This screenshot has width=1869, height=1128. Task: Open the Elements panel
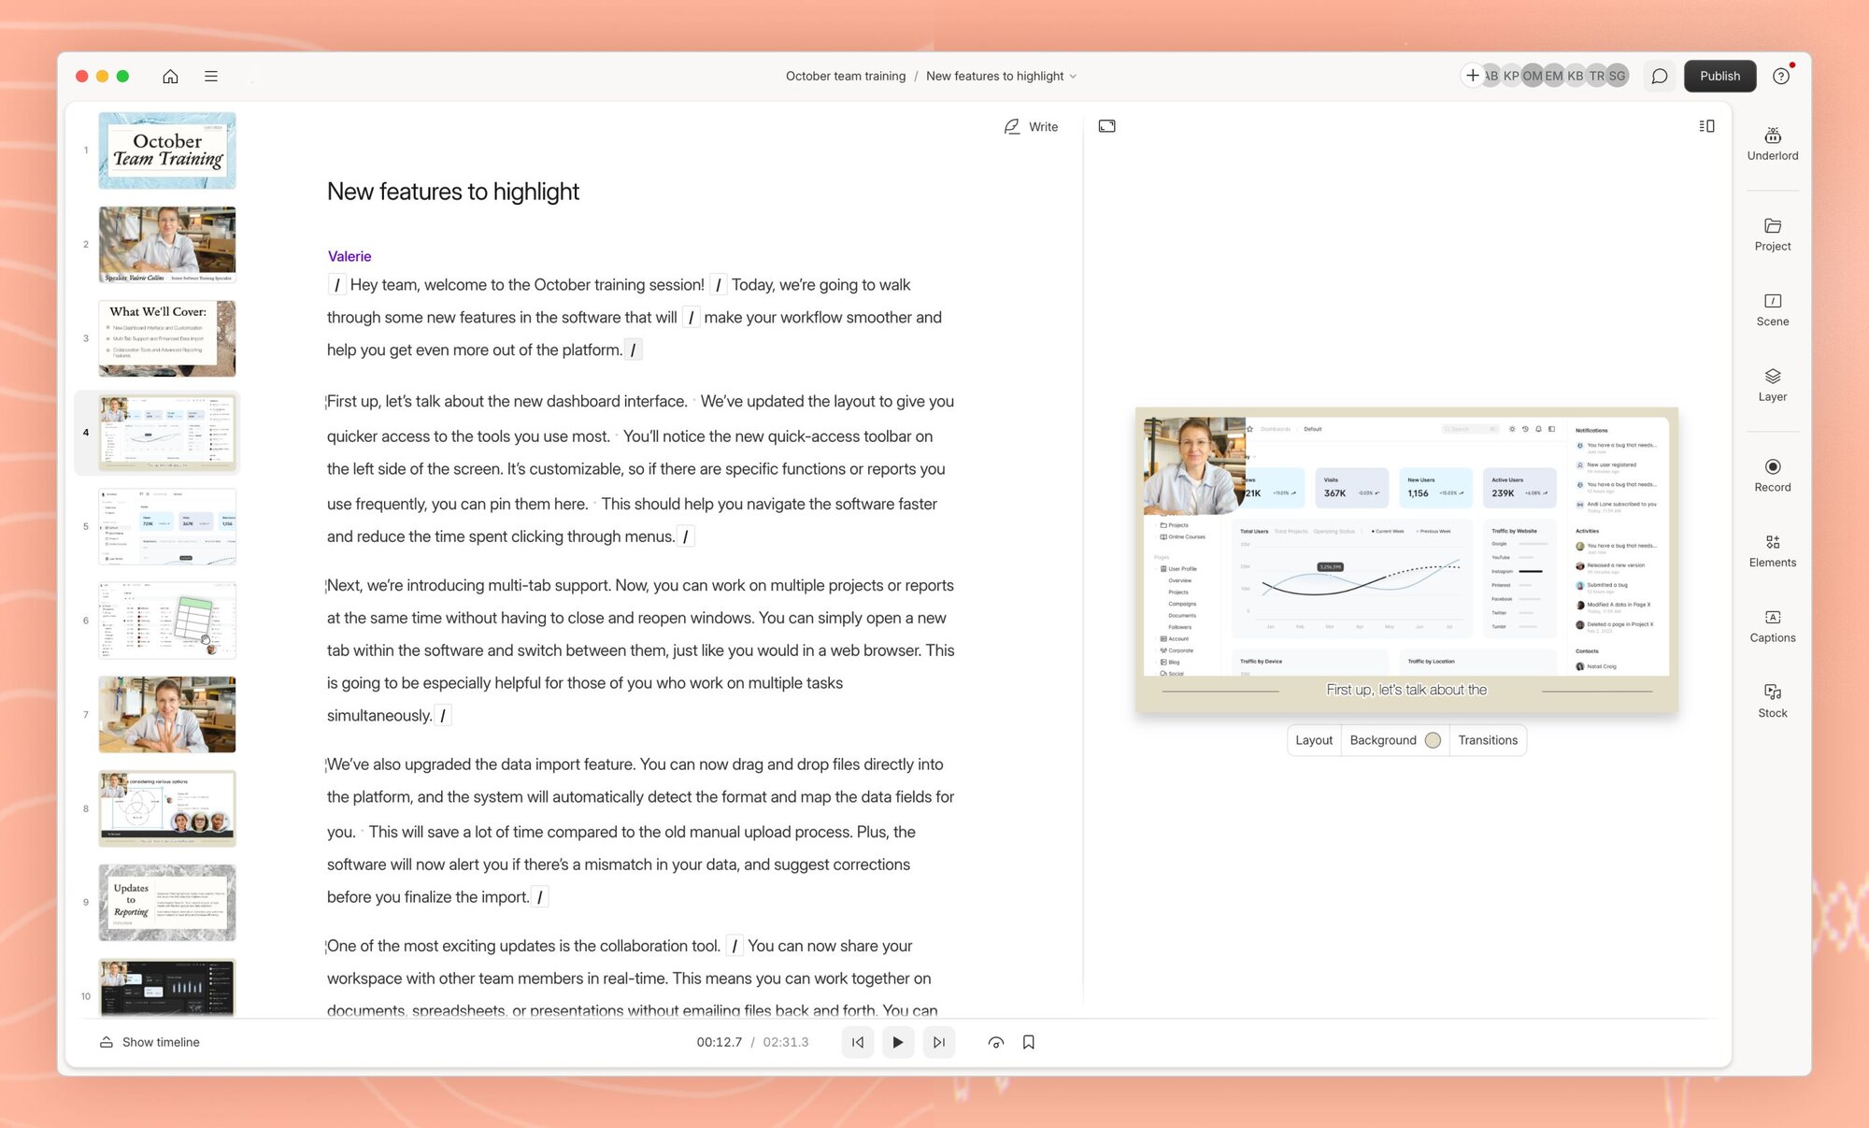click(1772, 550)
